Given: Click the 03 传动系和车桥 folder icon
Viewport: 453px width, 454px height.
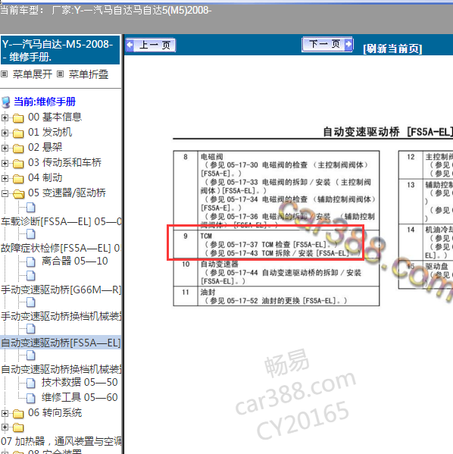Looking at the screenshot, I should coord(18,164).
